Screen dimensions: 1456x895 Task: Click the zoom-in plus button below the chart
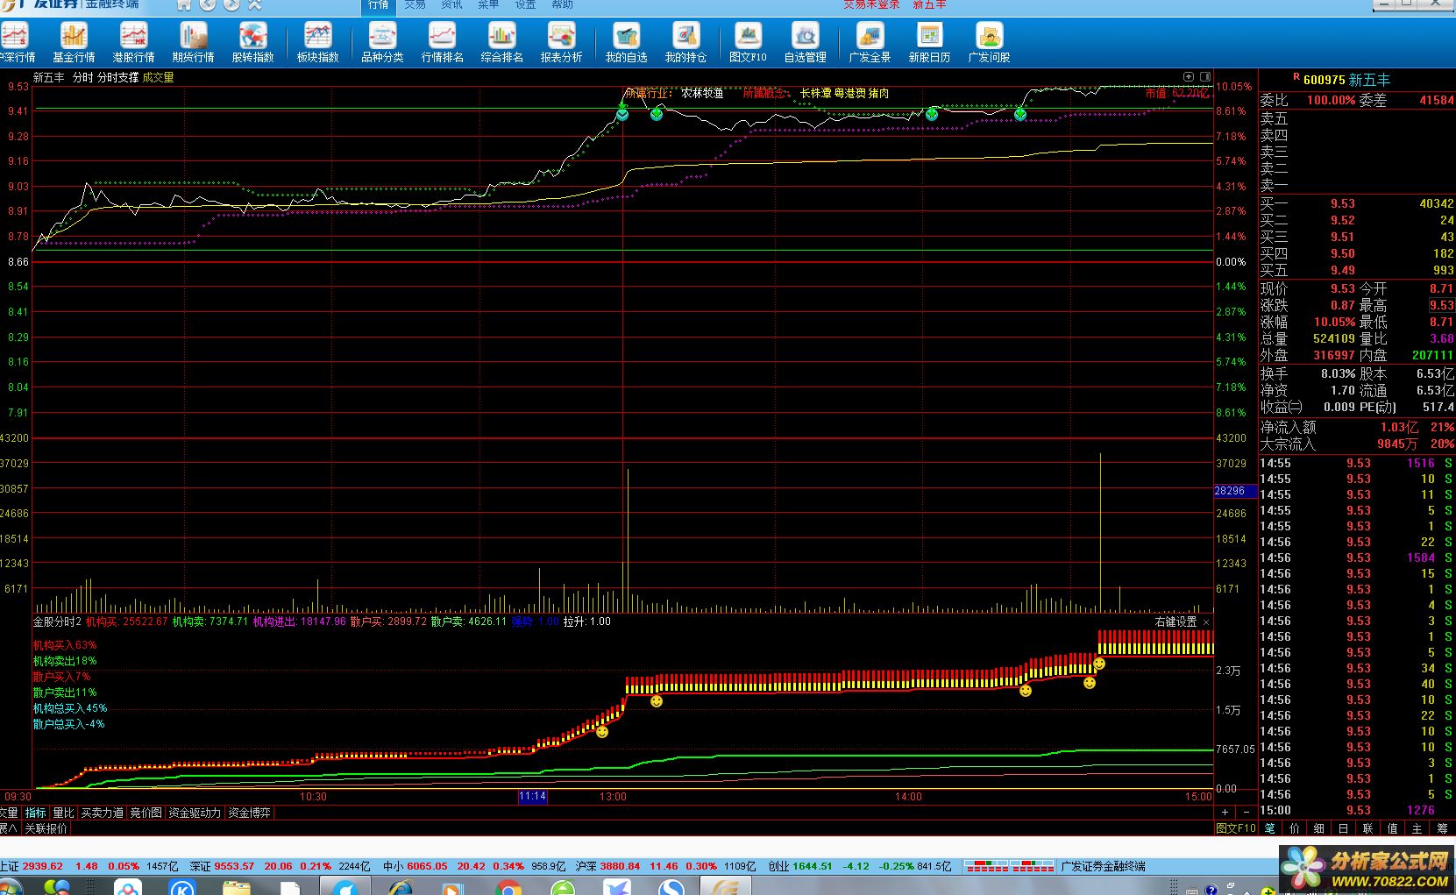1225,813
